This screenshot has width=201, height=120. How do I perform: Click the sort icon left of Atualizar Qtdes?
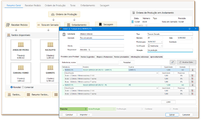point(173,62)
